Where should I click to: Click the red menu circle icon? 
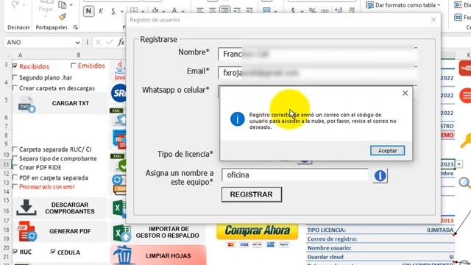(x=466, y=96)
